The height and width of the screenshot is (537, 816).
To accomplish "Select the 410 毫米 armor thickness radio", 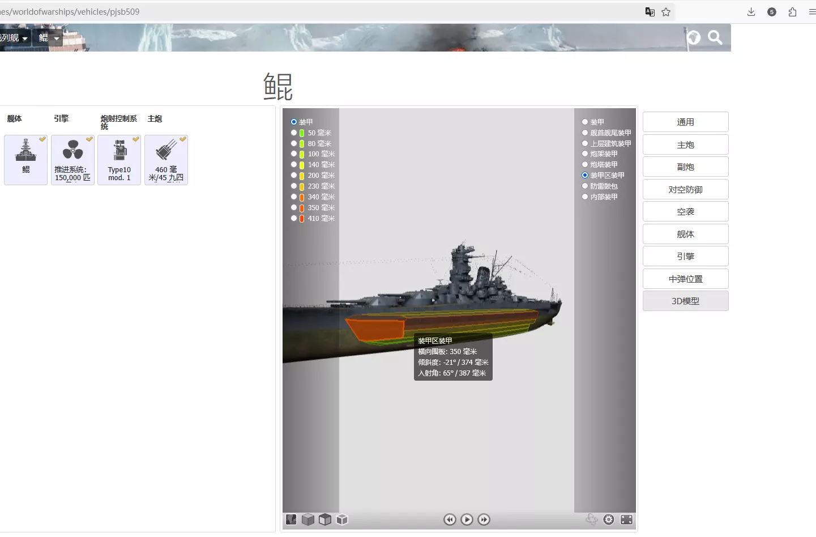I will point(294,218).
